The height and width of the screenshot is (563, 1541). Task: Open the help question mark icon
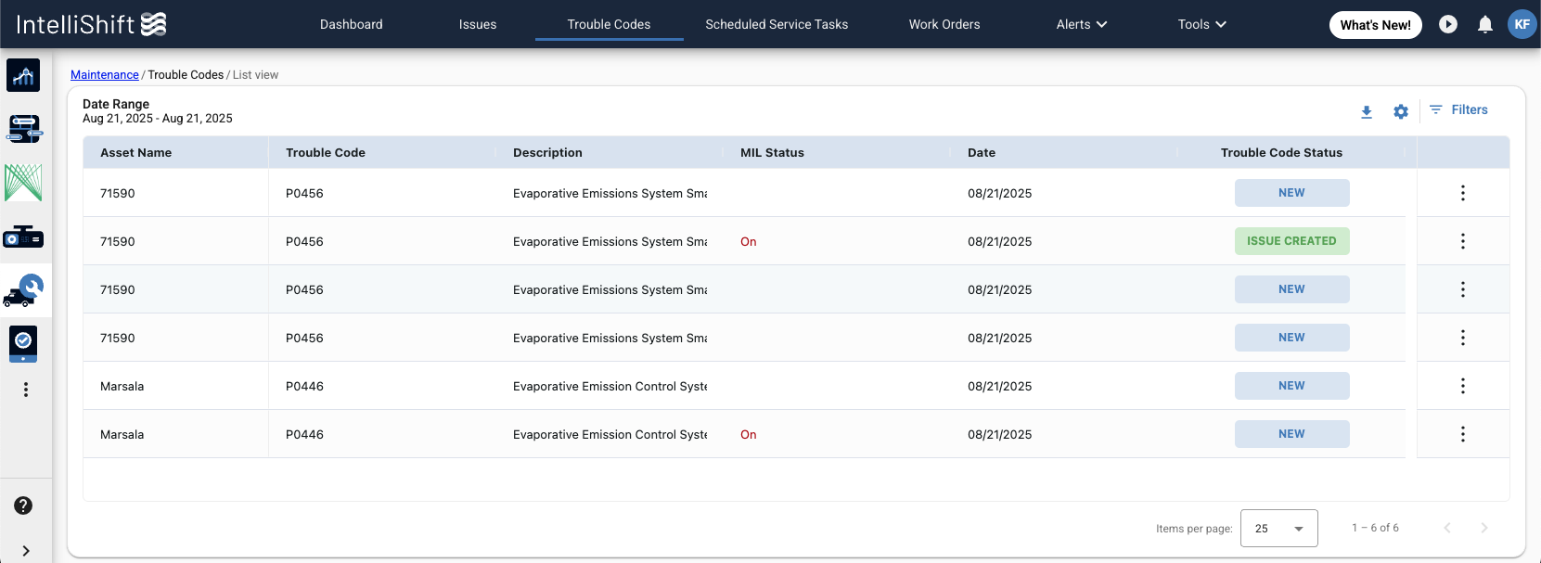(x=23, y=505)
